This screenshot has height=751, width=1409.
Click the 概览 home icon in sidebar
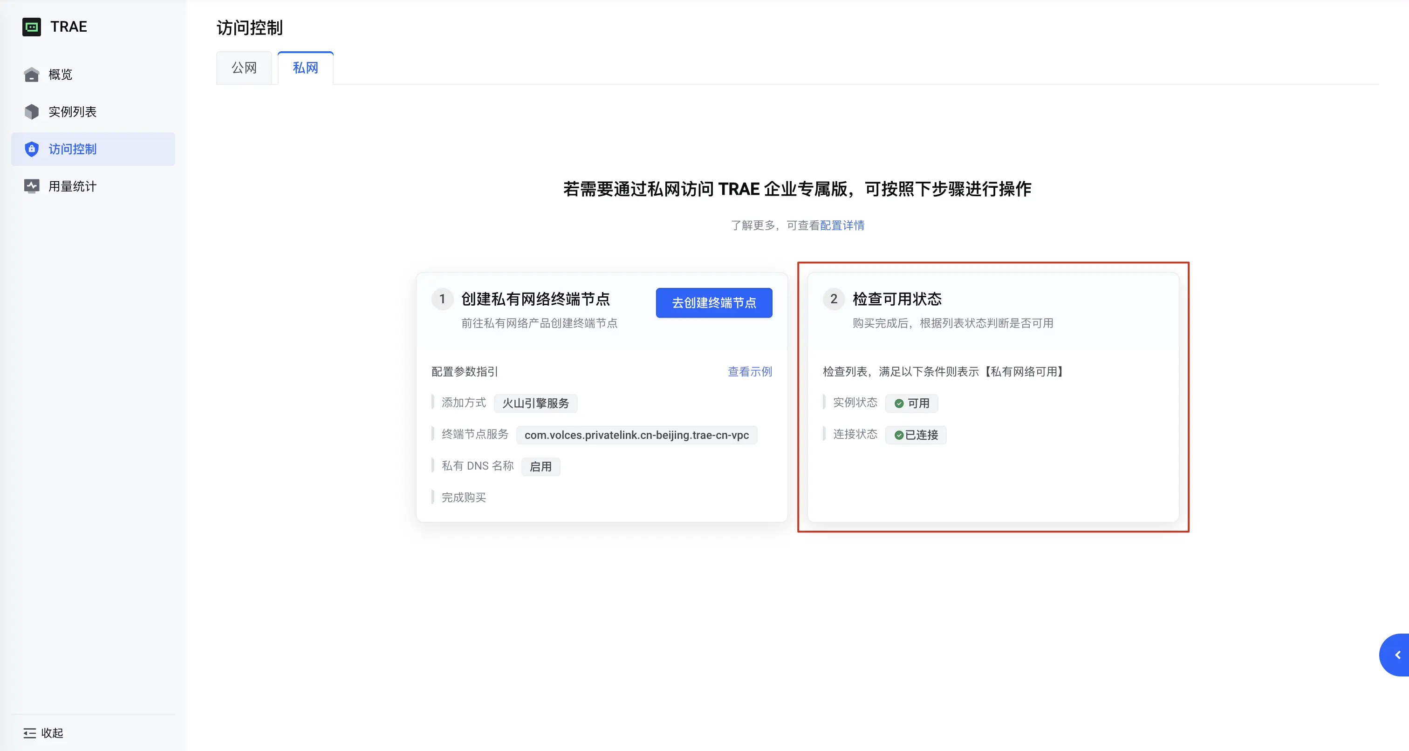(31, 75)
